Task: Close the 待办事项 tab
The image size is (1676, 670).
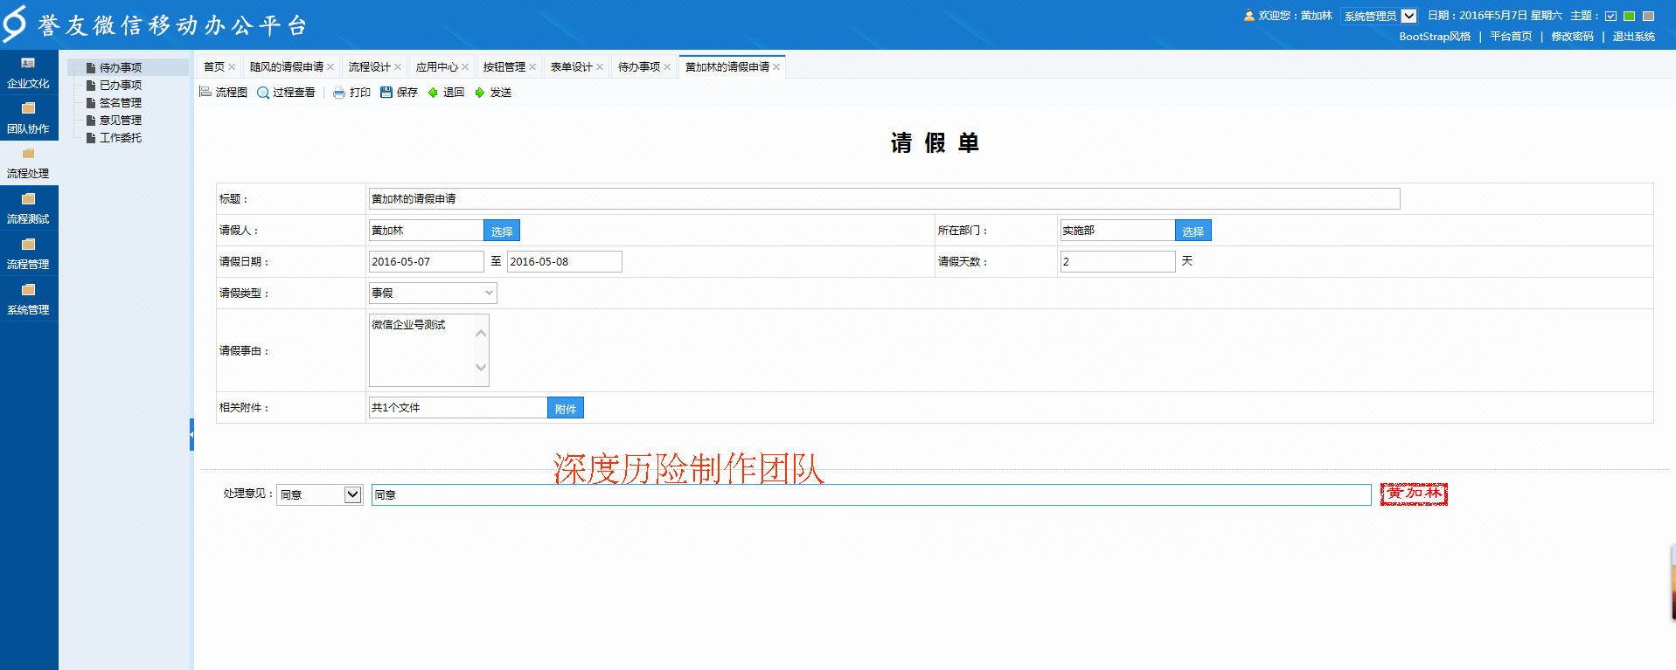Action: 667,67
